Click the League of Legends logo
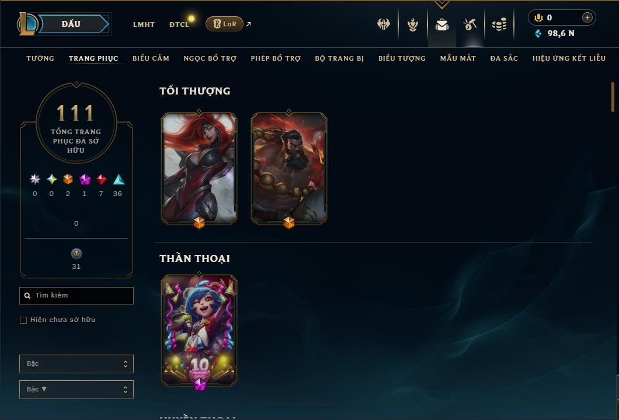 coord(27,24)
